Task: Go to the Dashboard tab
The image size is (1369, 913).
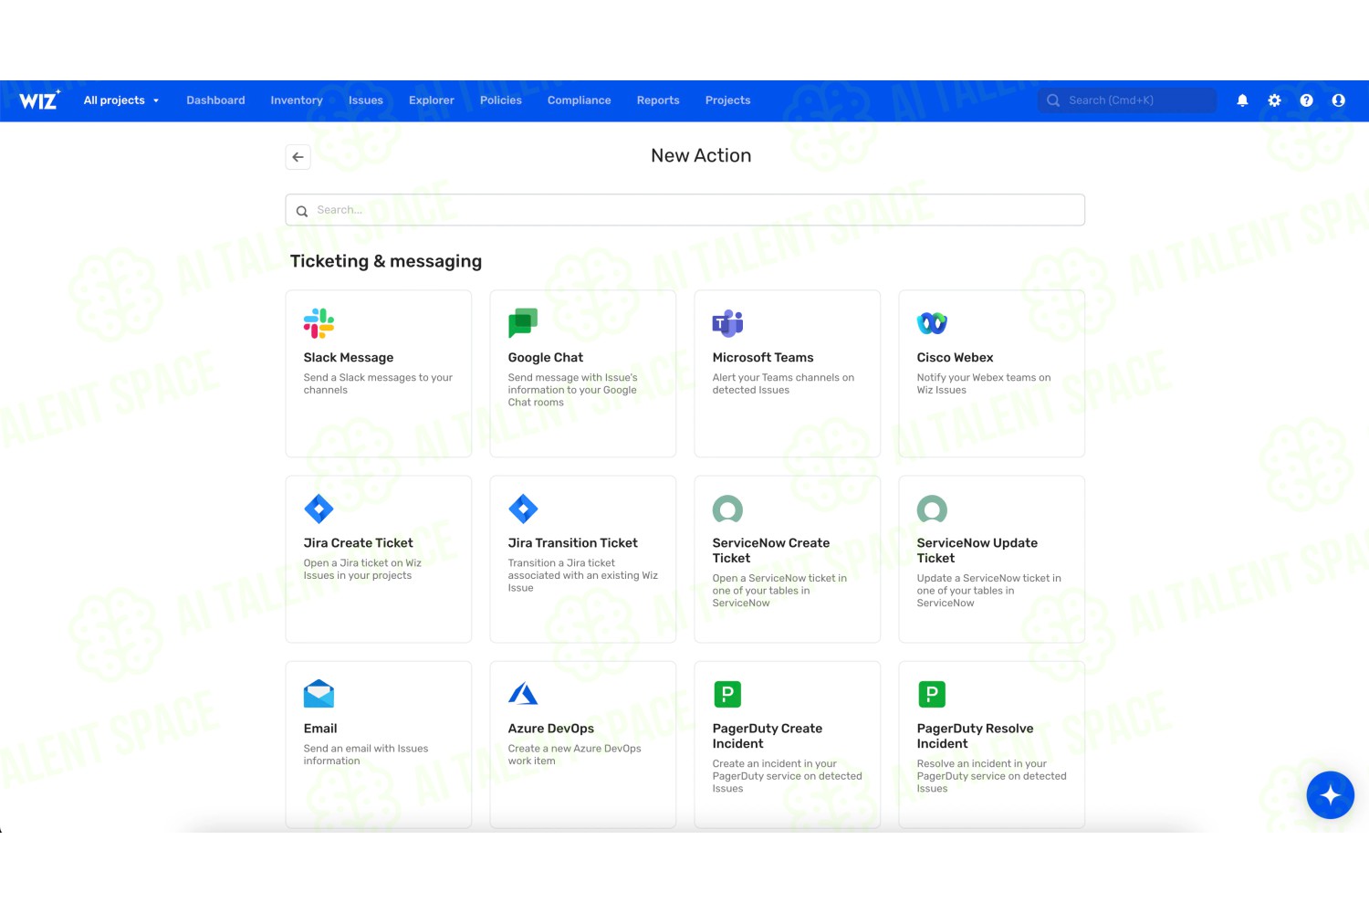Action: 215,100
